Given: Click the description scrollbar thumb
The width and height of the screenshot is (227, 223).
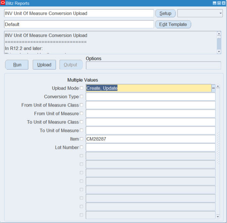Looking at the screenshot, I should tap(219, 37).
